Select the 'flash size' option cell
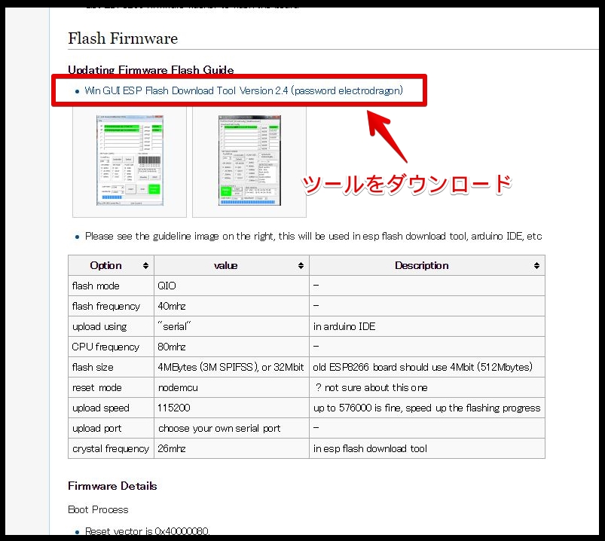 111,368
